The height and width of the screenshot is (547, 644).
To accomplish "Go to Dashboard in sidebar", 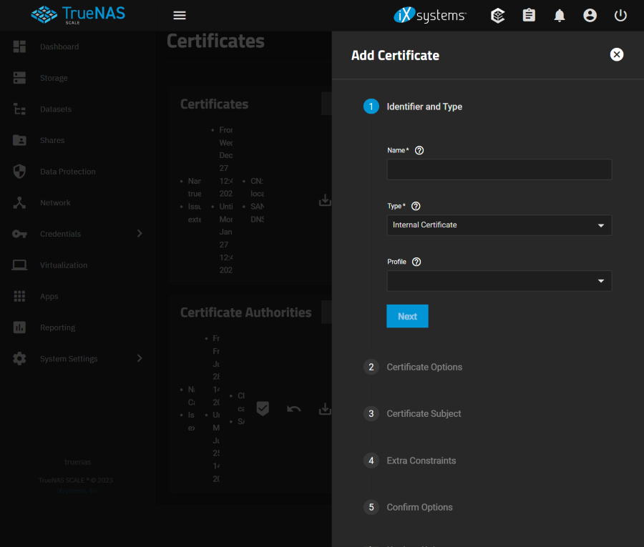I will (59, 46).
